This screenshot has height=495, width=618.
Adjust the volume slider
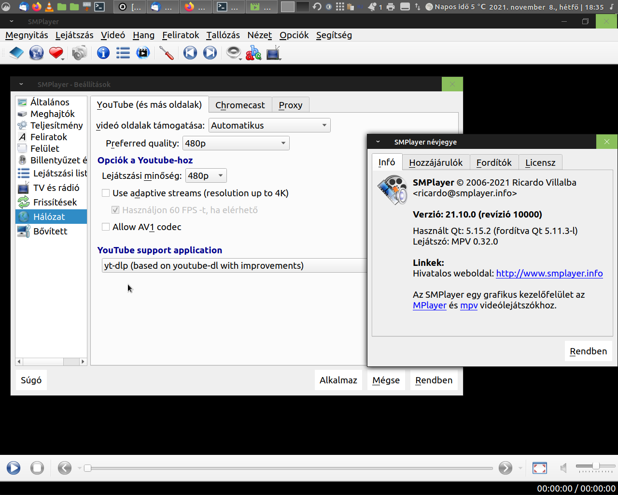coord(595,466)
